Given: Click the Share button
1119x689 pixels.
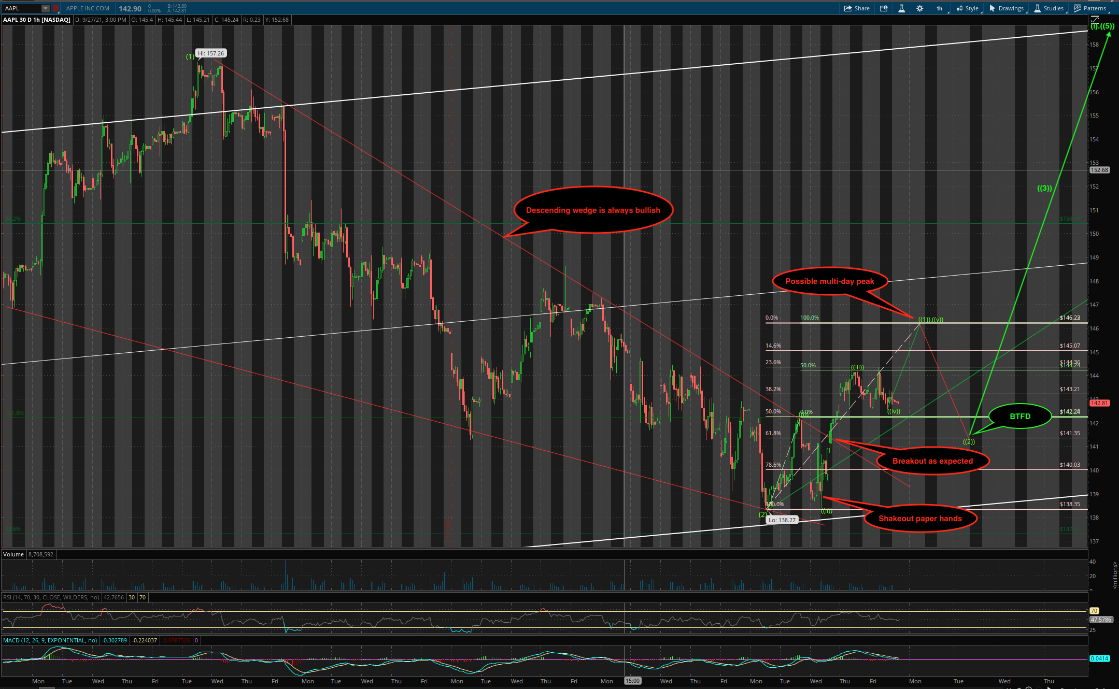Looking at the screenshot, I should 857,8.
